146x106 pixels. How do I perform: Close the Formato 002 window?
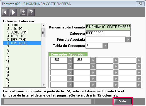pyautogui.click(x=140, y=4)
